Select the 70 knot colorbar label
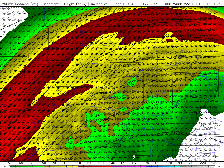This screenshot has height=168, width=224. tap(32, 163)
